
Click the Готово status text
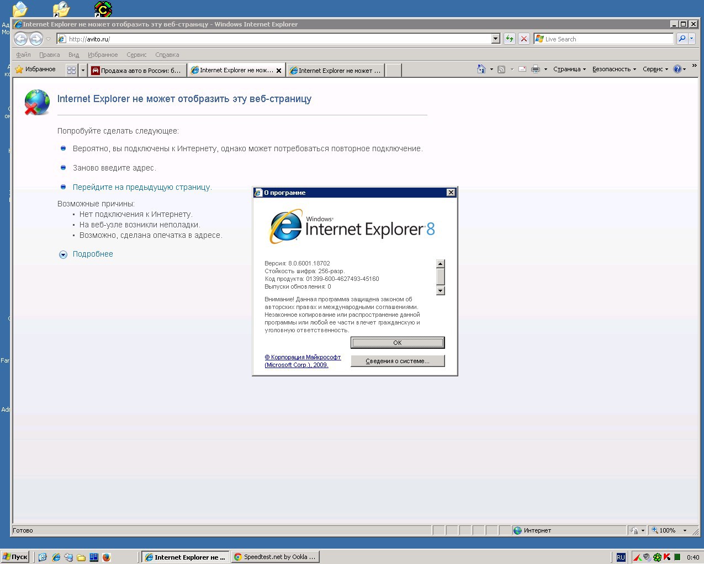point(23,530)
